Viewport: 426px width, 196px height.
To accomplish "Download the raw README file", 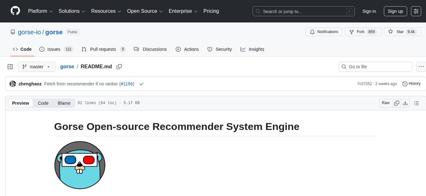I will coord(405,103).
